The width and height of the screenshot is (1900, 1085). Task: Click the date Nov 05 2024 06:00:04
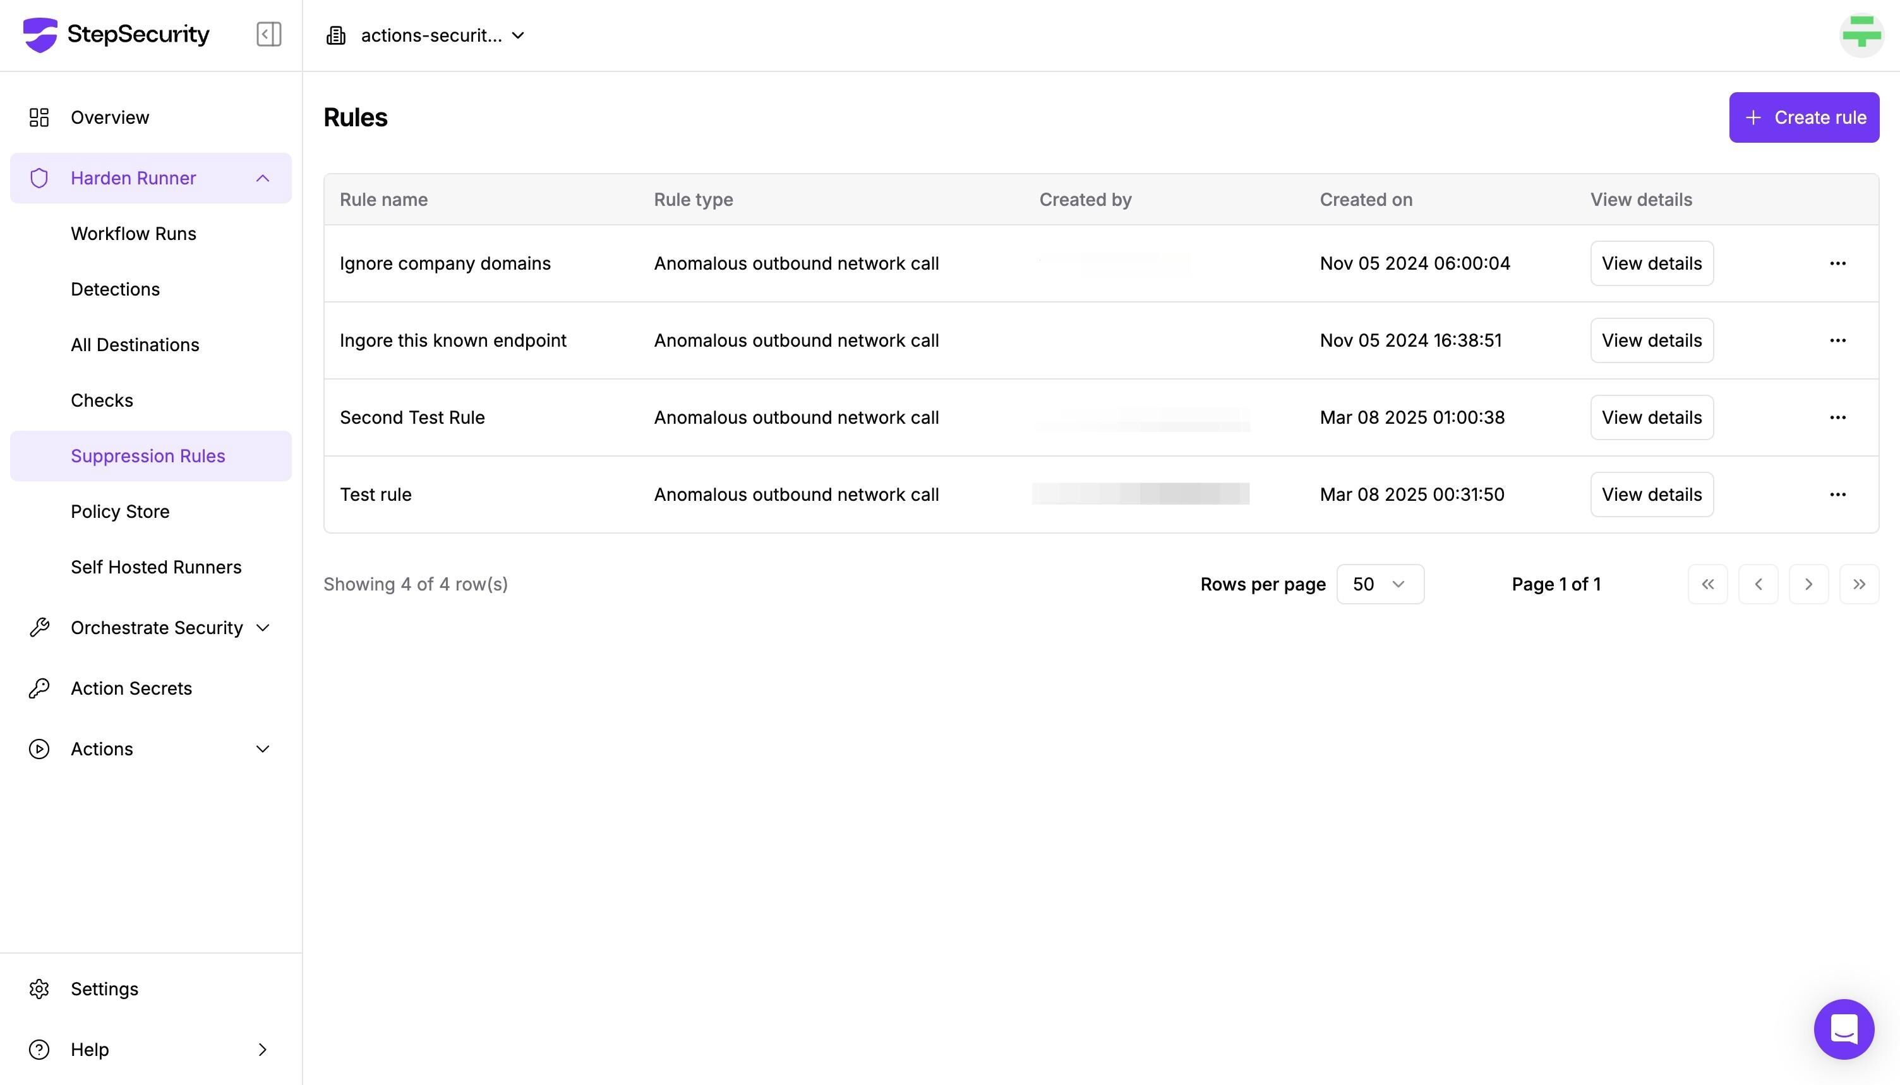1415,263
